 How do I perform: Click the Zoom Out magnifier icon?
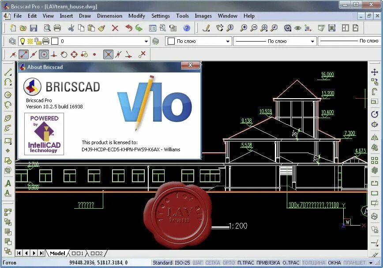[254, 28]
